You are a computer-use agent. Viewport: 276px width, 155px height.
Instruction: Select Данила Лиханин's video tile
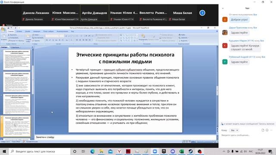(36, 13)
